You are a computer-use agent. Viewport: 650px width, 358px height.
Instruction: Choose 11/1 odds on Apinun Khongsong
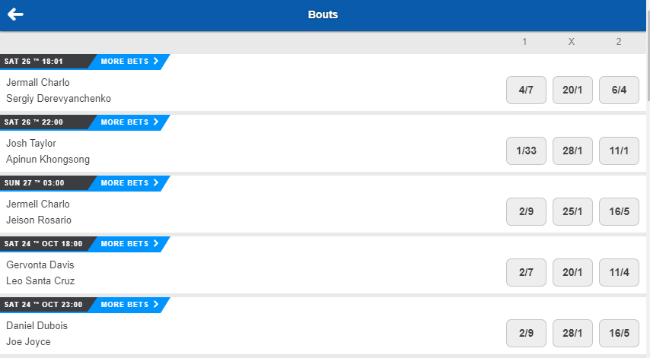tap(619, 150)
